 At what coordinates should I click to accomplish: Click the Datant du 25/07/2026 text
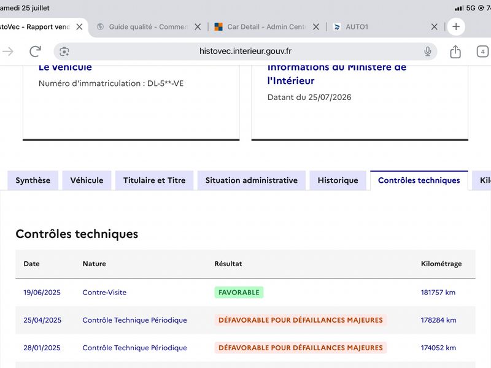tap(309, 98)
